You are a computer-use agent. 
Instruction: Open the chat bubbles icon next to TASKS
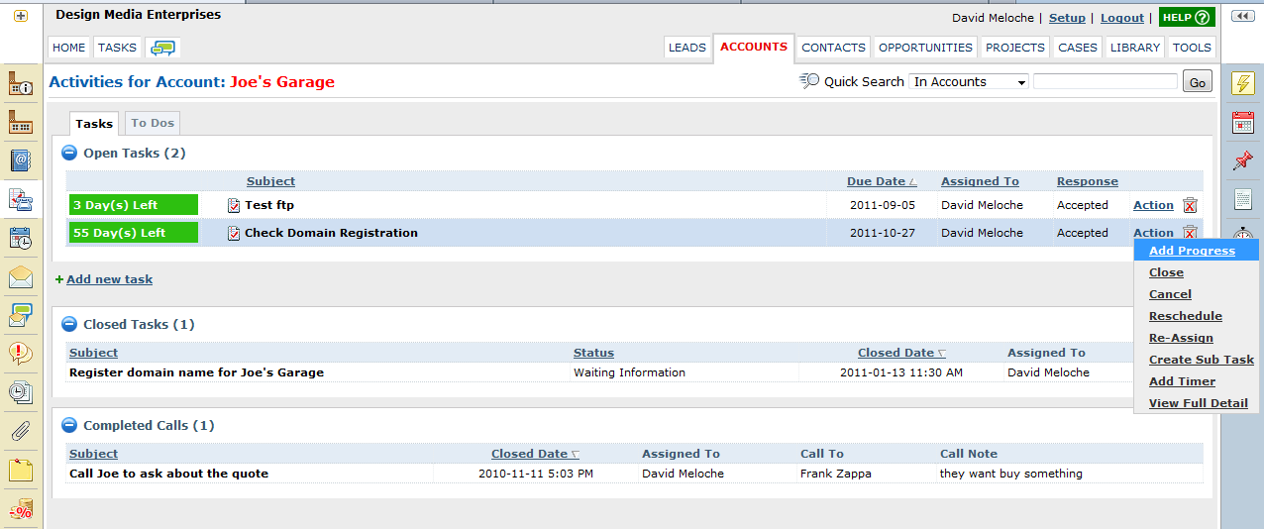162,48
